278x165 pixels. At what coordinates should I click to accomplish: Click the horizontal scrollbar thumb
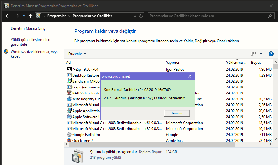pos(152,144)
